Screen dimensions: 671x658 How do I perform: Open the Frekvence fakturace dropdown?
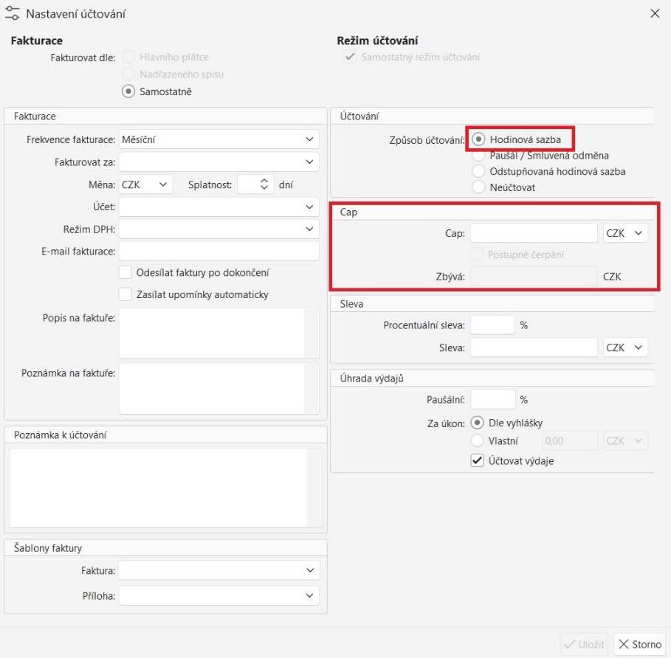pyautogui.click(x=218, y=139)
